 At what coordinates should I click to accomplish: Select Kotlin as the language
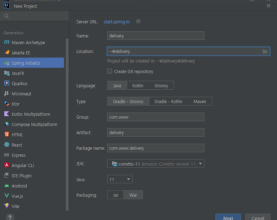[x=138, y=86]
